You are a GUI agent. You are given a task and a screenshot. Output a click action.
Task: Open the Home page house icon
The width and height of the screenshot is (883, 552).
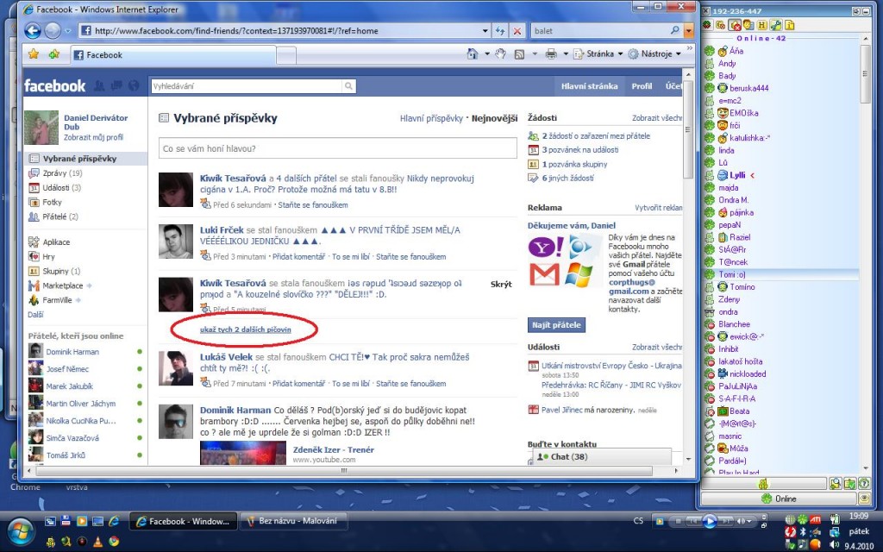point(473,54)
